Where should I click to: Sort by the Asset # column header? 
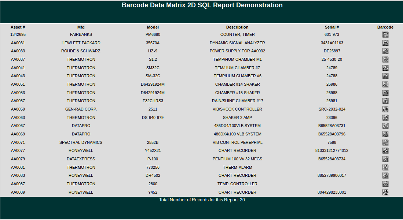coord(18,27)
